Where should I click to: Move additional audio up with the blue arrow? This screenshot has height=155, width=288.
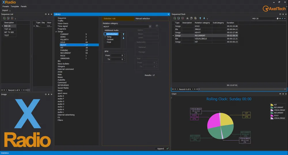pyautogui.click(x=124, y=34)
